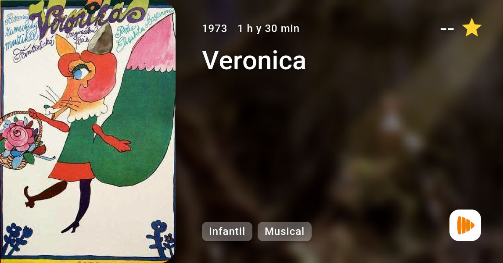This screenshot has height=263, width=503.
Task: Click the handwritten 'Fantastická' text on the poster
Action: [34, 50]
